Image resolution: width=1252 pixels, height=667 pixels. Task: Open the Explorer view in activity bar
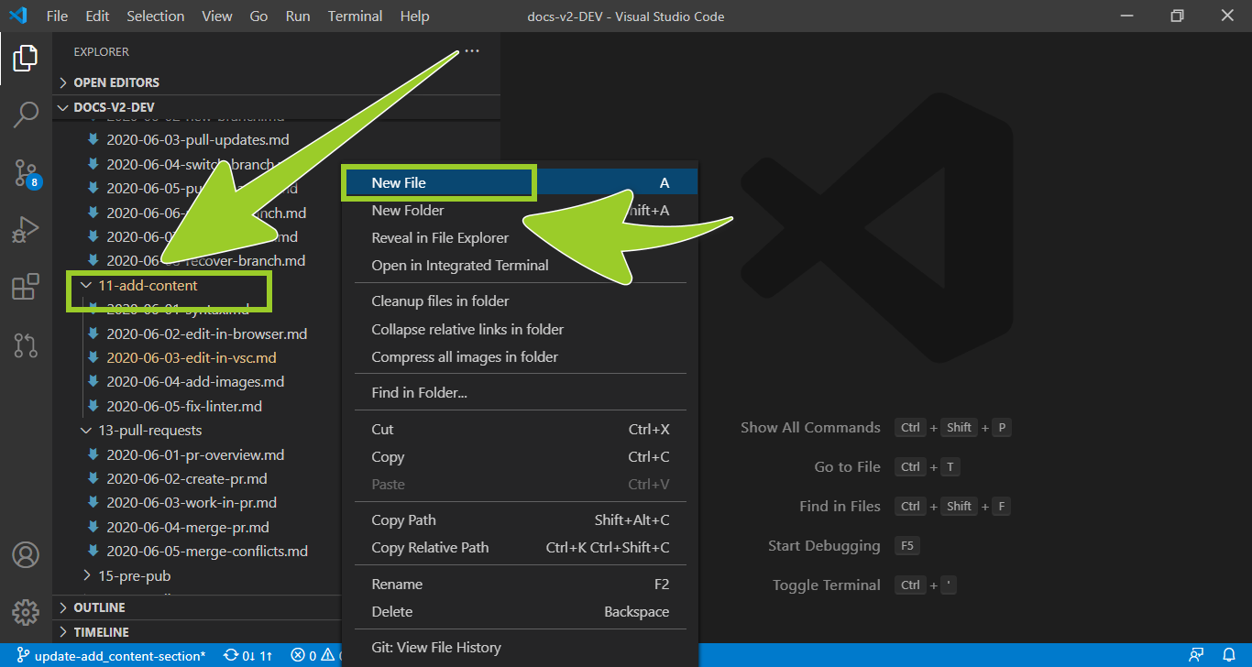tap(26, 59)
